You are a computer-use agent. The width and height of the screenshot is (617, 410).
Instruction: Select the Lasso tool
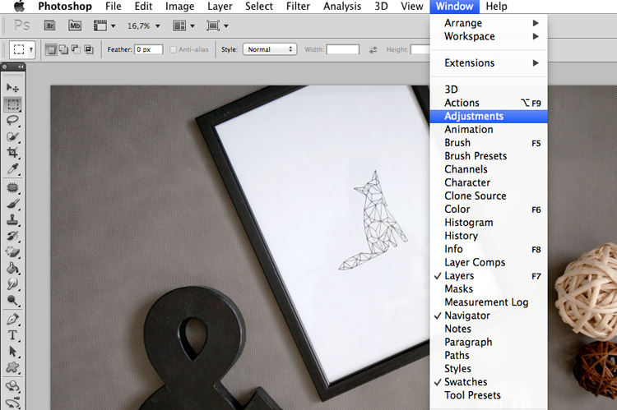(12, 120)
